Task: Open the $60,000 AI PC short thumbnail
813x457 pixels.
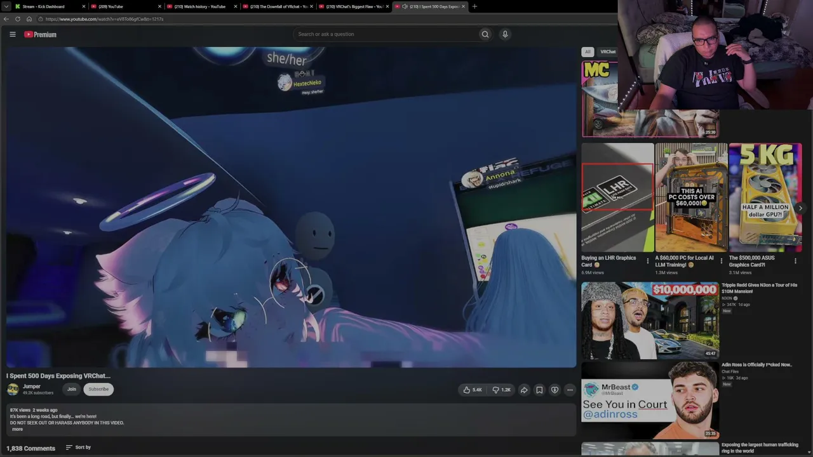Action: (x=691, y=197)
